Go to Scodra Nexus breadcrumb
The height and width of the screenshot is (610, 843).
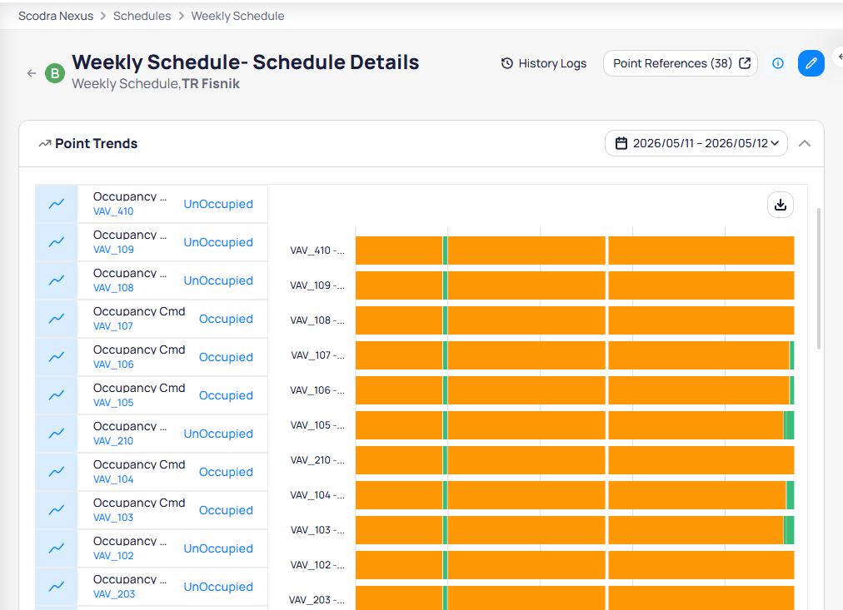click(56, 16)
